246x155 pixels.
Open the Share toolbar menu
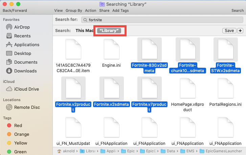click(x=104, y=10)
